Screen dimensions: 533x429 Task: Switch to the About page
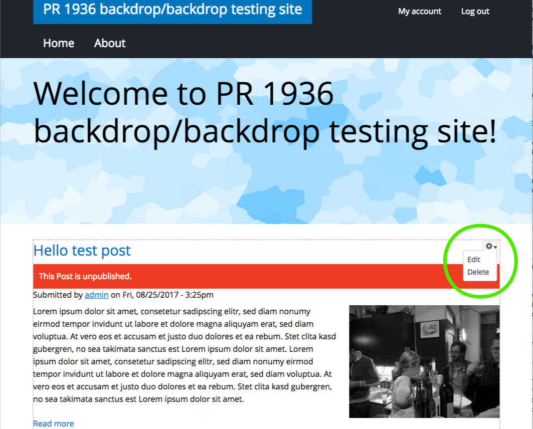tap(109, 43)
